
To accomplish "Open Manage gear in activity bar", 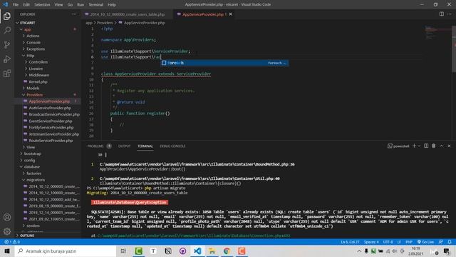I will click(x=7, y=231).
